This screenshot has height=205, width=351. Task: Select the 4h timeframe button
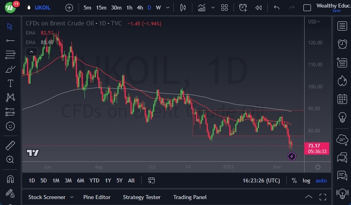click(140, 8)
